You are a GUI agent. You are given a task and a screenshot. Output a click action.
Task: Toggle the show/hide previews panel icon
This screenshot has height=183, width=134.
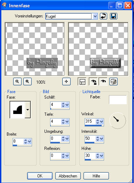82,82
